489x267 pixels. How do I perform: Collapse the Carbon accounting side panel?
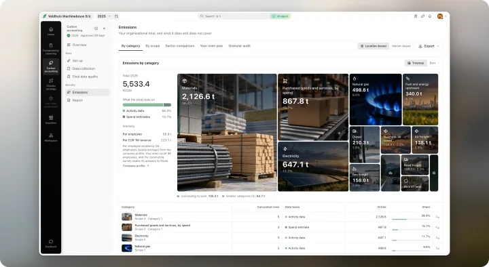tap(104, 28)
